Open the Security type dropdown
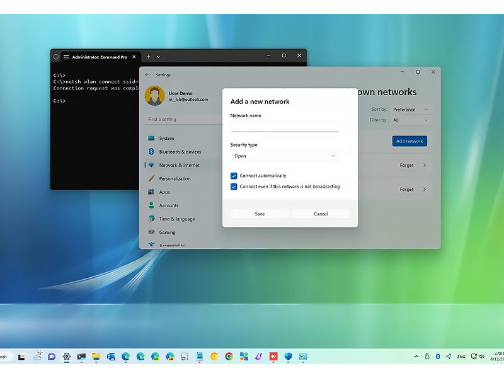This screenshot has width=504, height=378. tap(285, 156)
